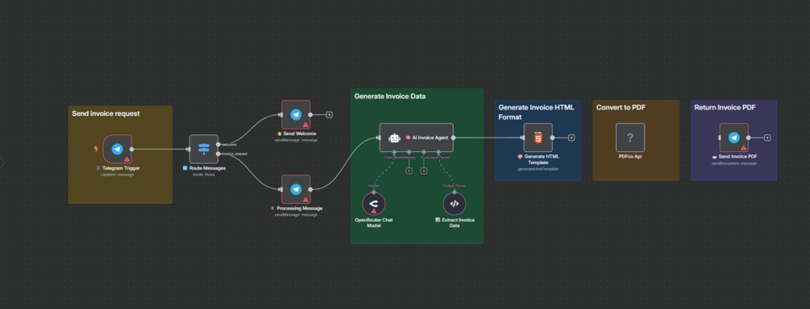
Task: Click the Route Messages welcome output connector
Action: coord(218,144)
